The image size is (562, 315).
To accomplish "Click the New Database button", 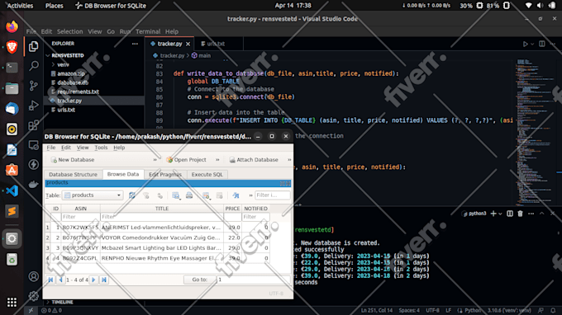I will [73, 160].
